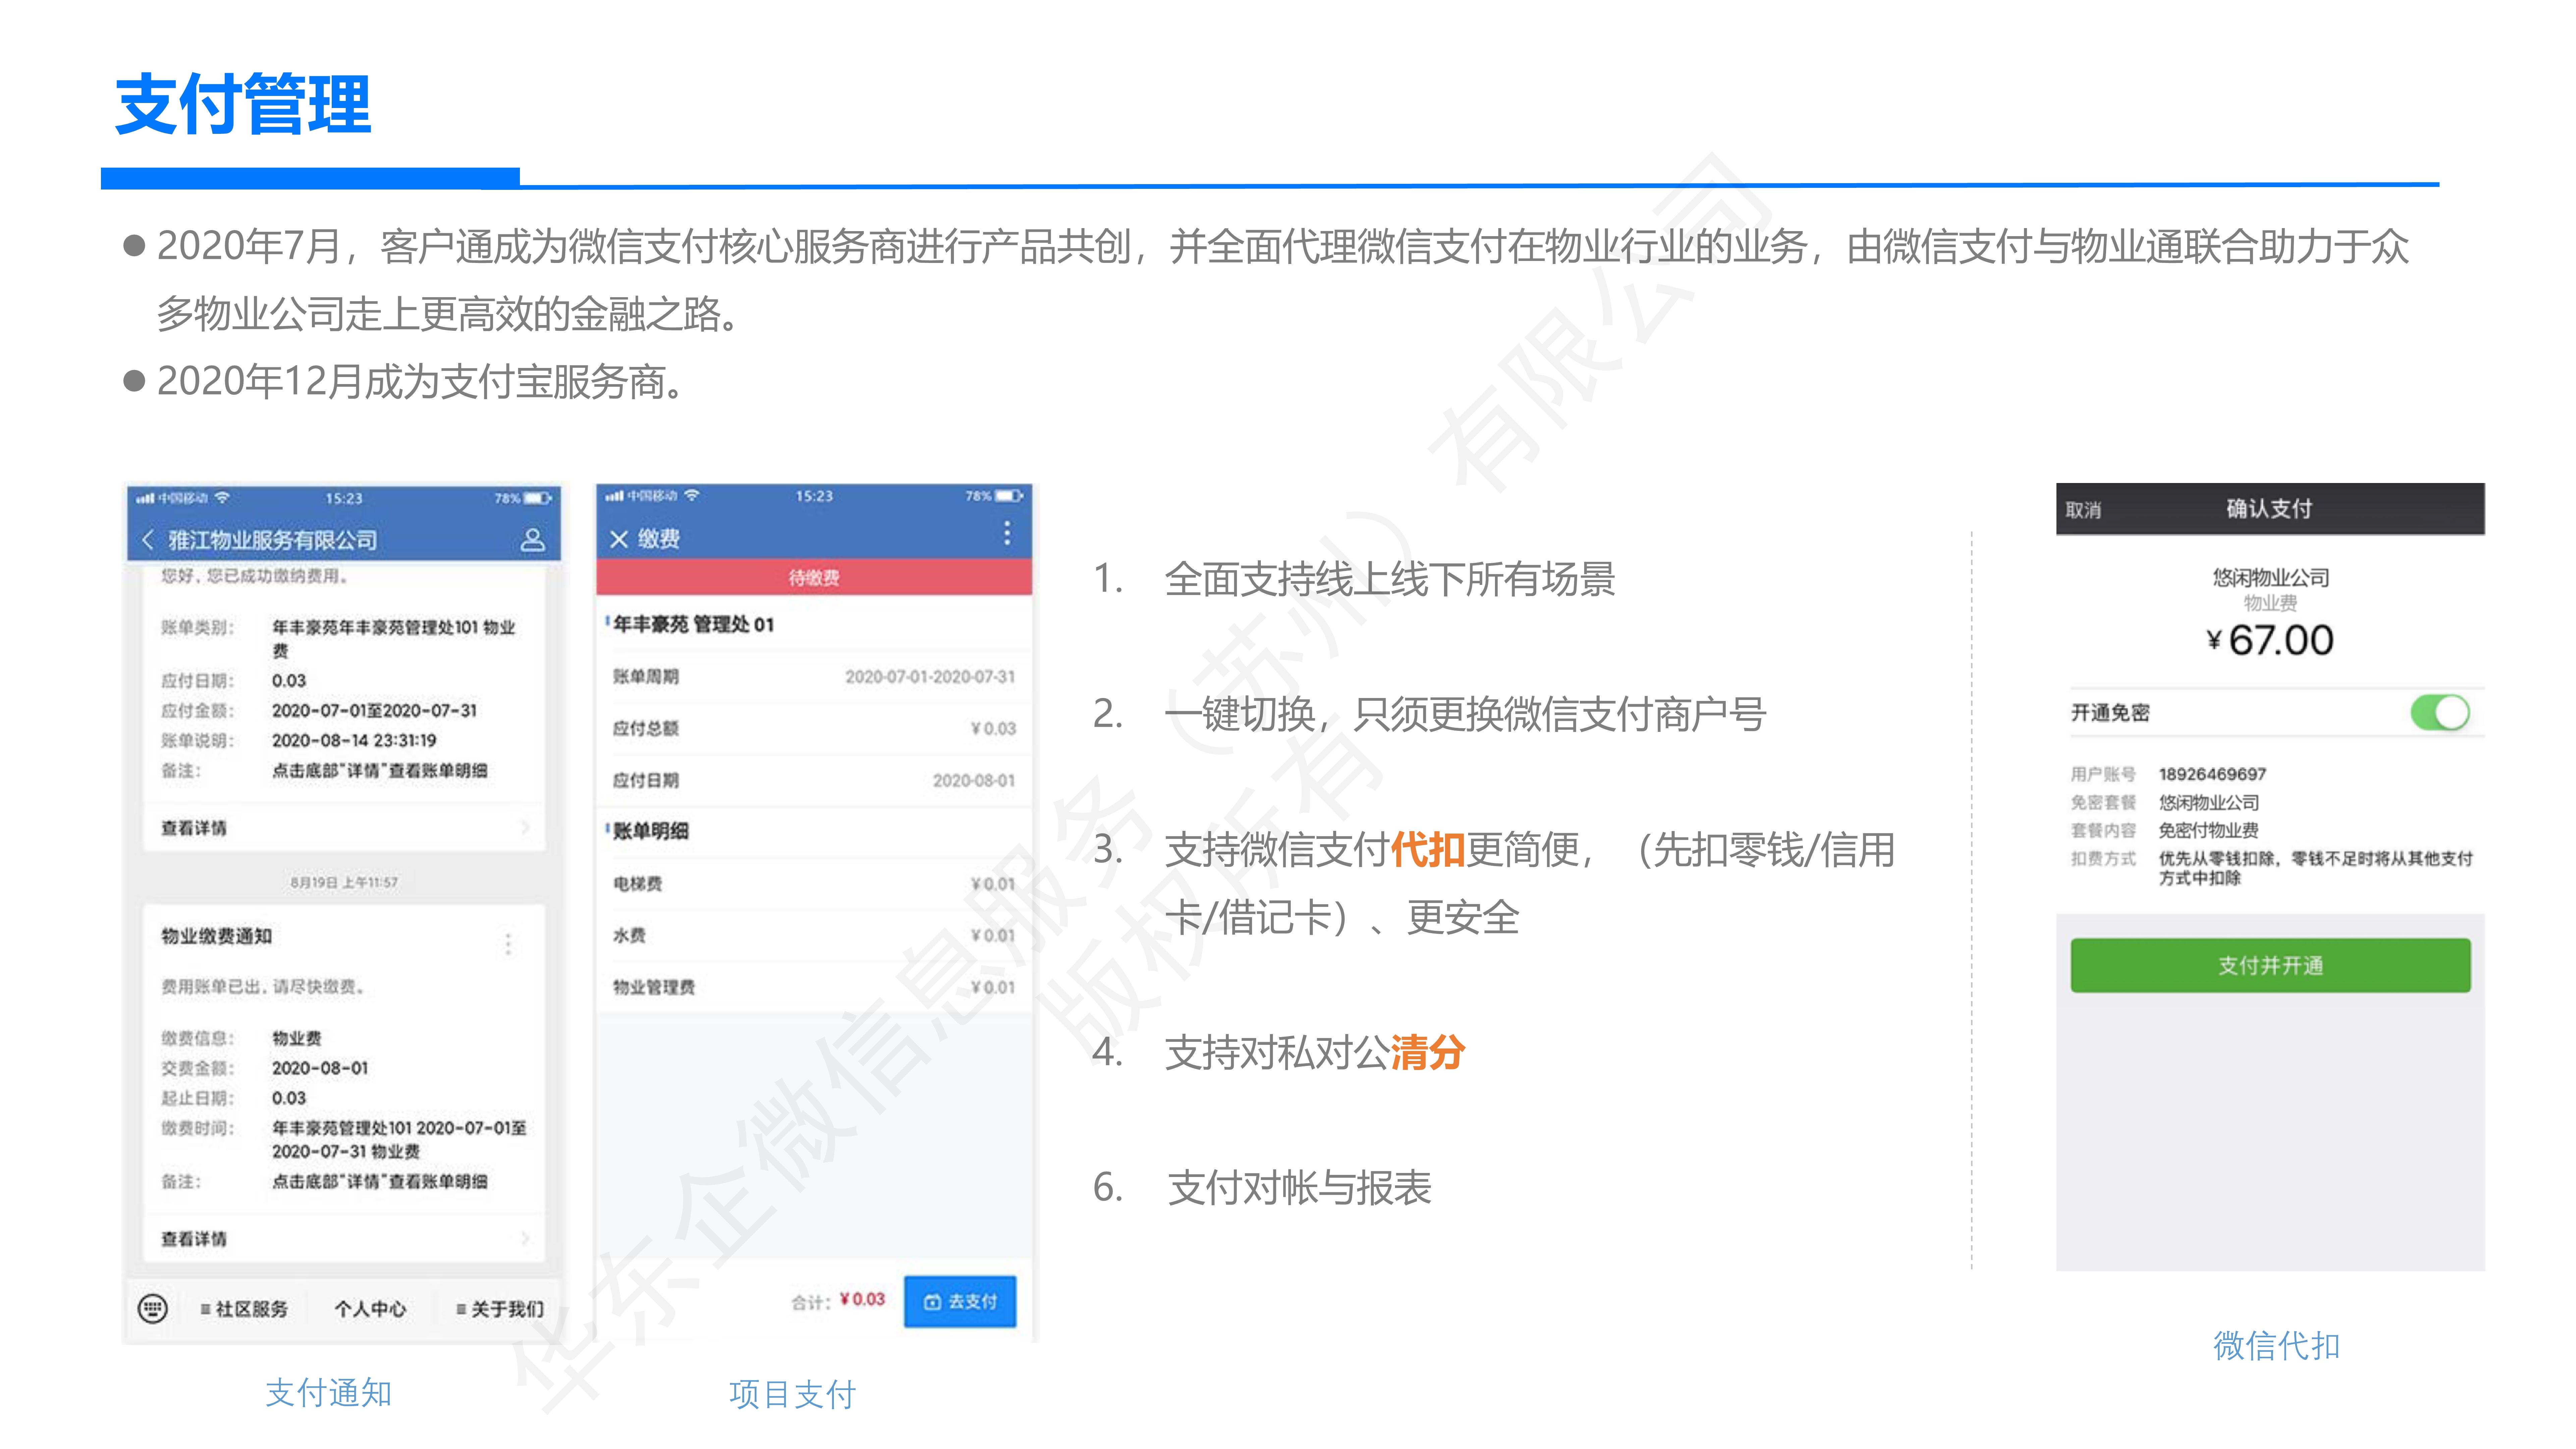2576x1449 pixels.
Task: Toggle the 开通免密 switch
Action: [2440, 713]
